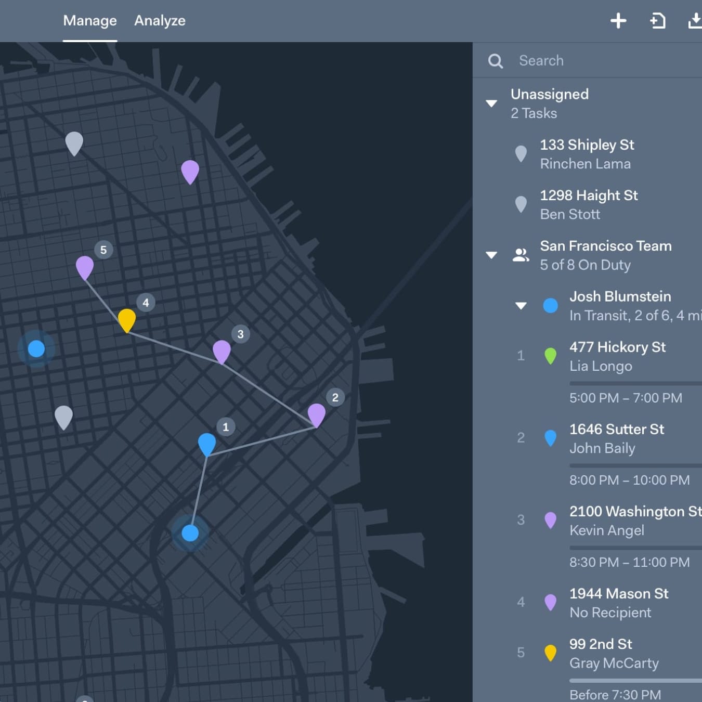The image size is (702, 702).
Task: Click the green pin beside 477 Hickory St
Action: point(550,356)
